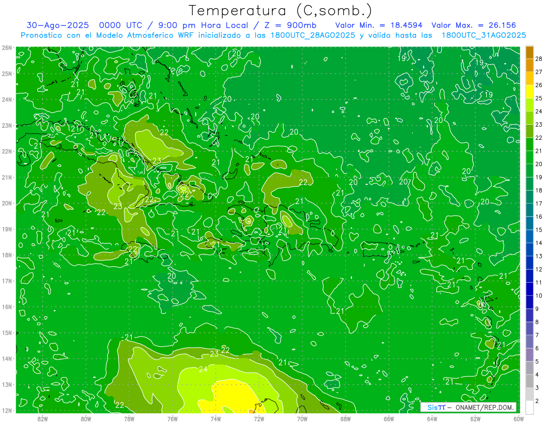Viewport: 551px width, 425px height.
Task: Click the 27 value on the color scale
Action: (539, 72)
